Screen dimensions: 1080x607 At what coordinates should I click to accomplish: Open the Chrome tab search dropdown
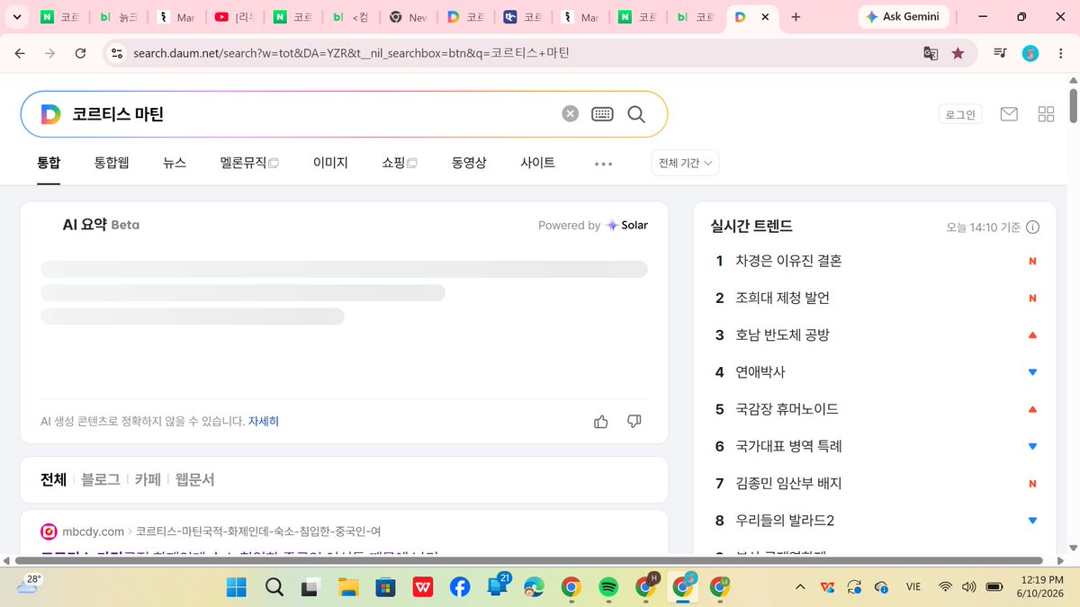17,17
